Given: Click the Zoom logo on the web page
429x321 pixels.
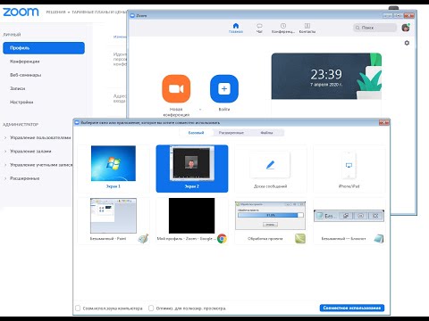Looking at the screenshot, I should 21,12.
